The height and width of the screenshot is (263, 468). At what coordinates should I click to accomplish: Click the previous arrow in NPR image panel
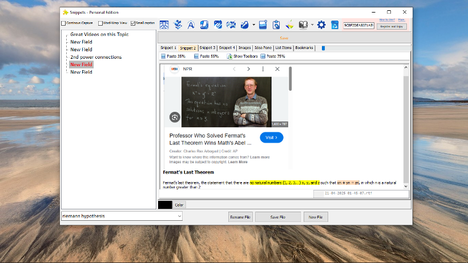[x=235, y=69]
